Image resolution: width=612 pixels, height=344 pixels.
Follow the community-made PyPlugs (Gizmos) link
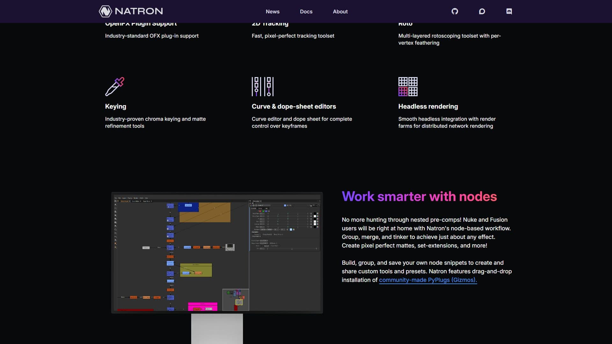pos(428,280)
